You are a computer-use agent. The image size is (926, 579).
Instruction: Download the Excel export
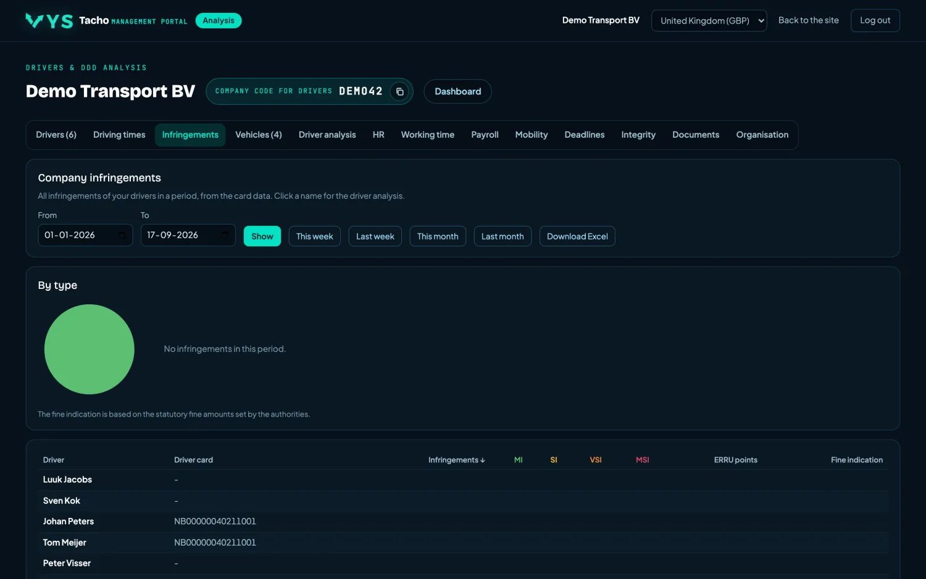pyautogui.click(x=577, y=236)
